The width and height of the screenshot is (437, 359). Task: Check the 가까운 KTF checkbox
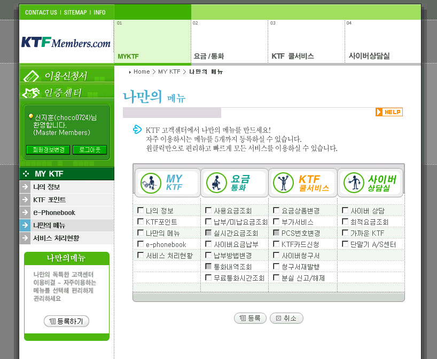pos(345,233)
